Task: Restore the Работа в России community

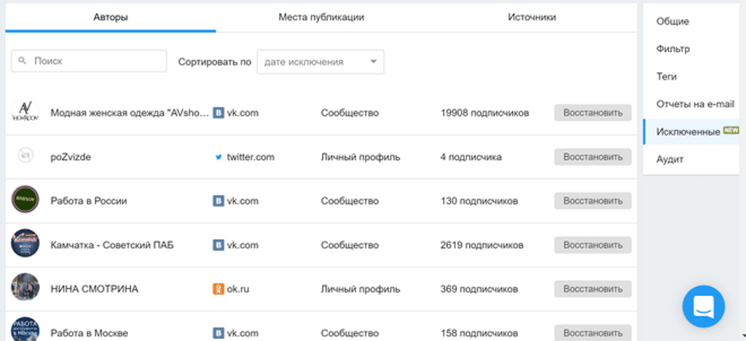Action: pos(593,201)
